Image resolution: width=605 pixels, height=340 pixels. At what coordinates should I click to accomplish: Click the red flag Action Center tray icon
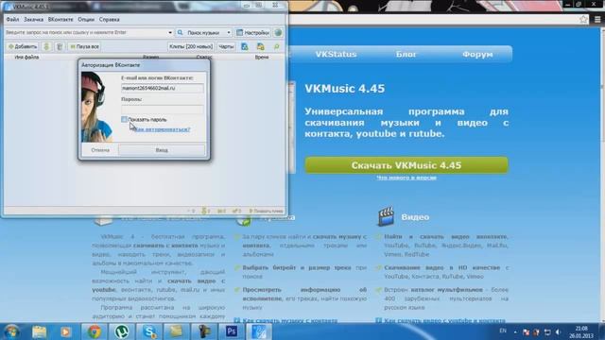click(526, 331)
